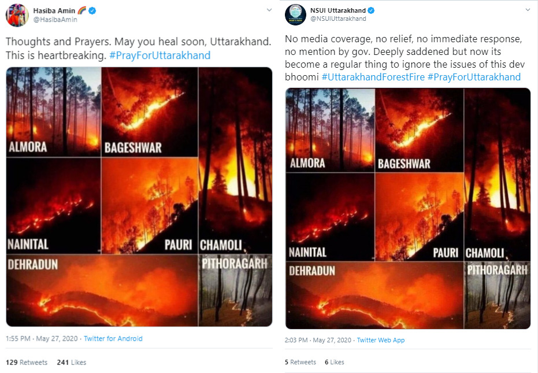Open the Hasiba Amin display name link

[x=54, y=10]
